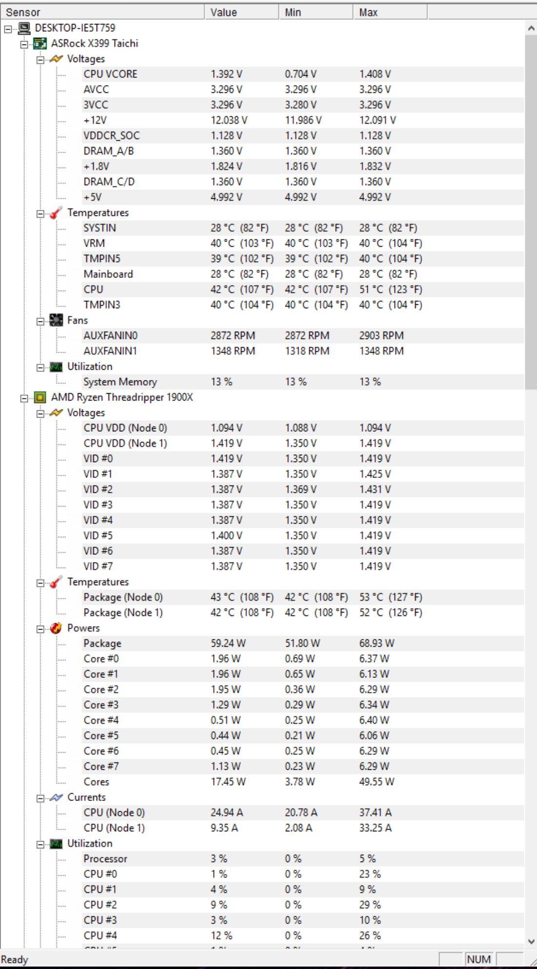This screenshot has width=537, height=969.
Task: Click the scrollbar down arrow
Action: pos(531,942)
